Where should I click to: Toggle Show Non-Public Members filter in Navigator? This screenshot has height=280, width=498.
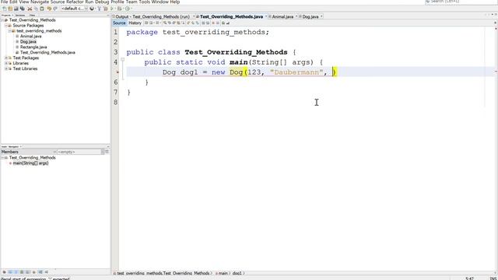[22, 272]
